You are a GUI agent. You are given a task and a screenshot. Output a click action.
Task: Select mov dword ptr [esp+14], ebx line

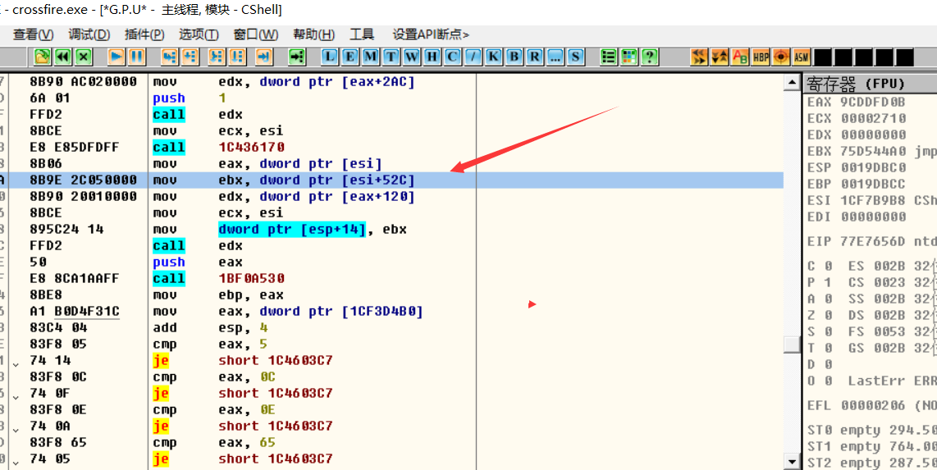pyautogui.click(x=391, y=230)
